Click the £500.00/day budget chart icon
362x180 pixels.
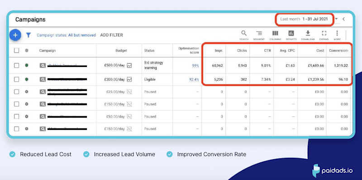[129, 66]
